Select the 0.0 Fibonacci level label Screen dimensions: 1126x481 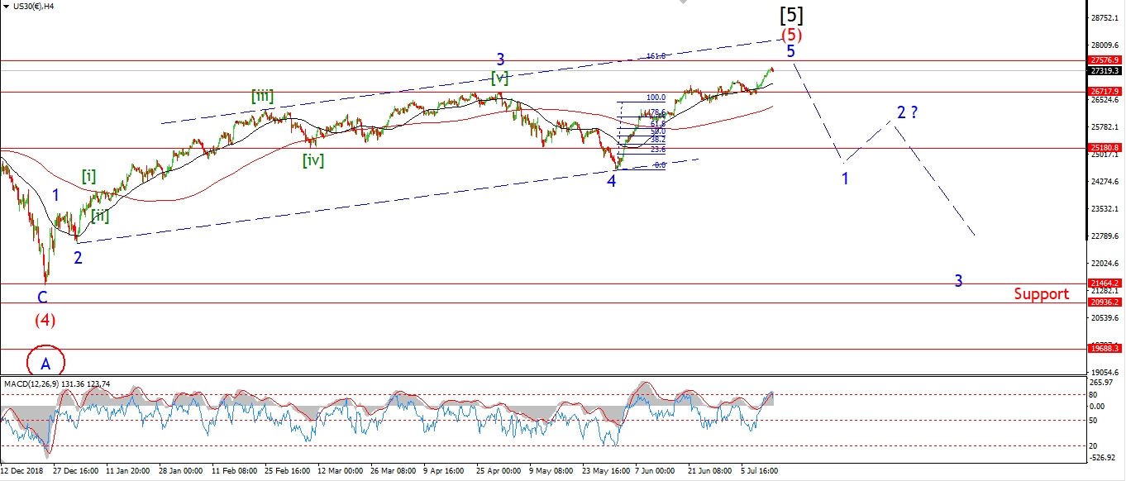[660, 165]
